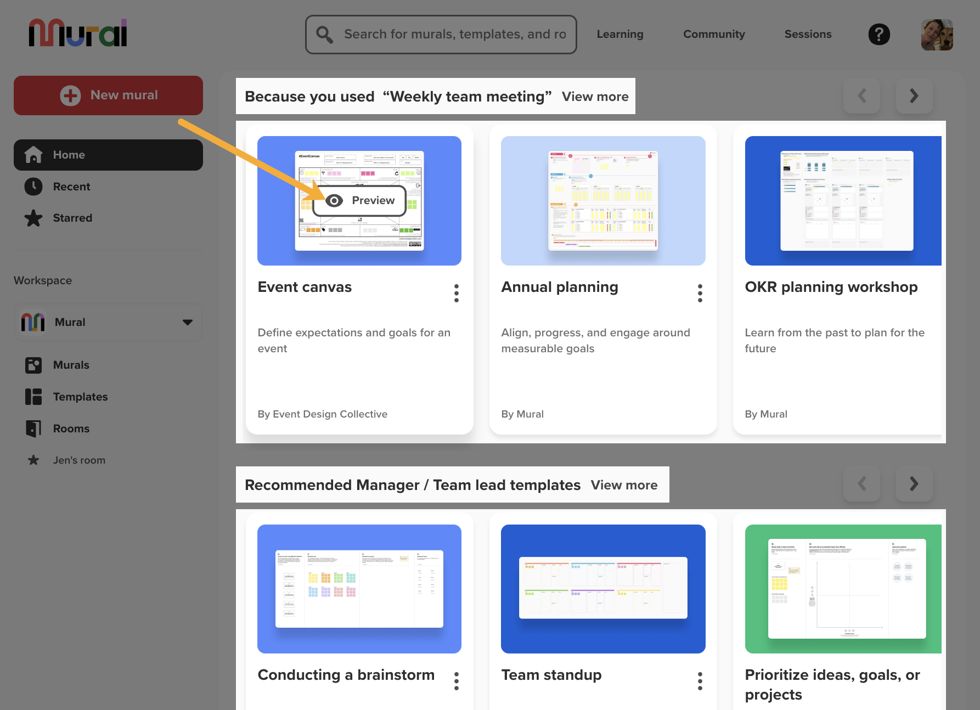The image size is (980, 710).
Task: Open Annual planning three-dot options menu
Action: [700, 293]
